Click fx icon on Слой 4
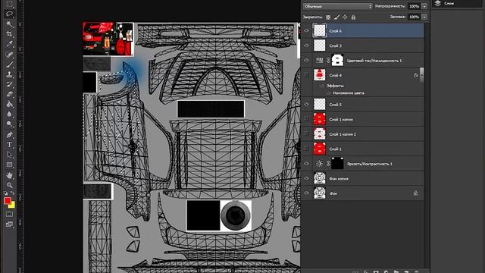The width and height of the screenshot is (485, 273). point(416,75)
